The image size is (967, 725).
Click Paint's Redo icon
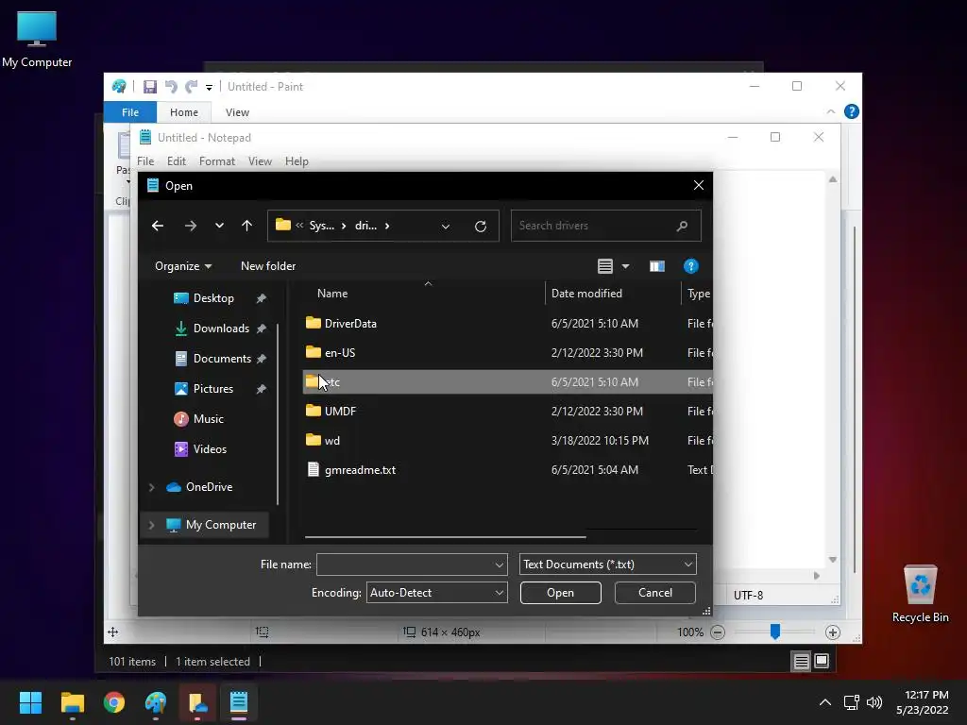pyautogui.click(x=192, y=87)
